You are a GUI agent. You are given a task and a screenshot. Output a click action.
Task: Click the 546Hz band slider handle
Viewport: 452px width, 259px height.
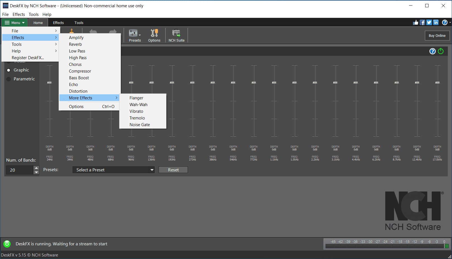tap(233, 83)
